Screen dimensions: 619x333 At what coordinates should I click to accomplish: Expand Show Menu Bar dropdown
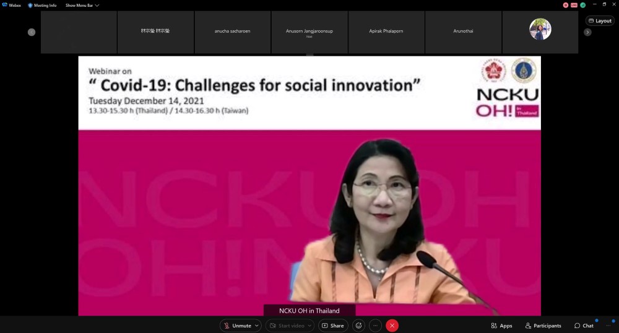[82, 6]
